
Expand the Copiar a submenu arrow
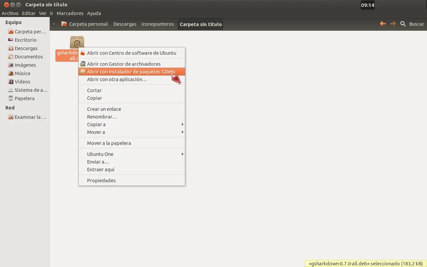[x=182, y=124]
